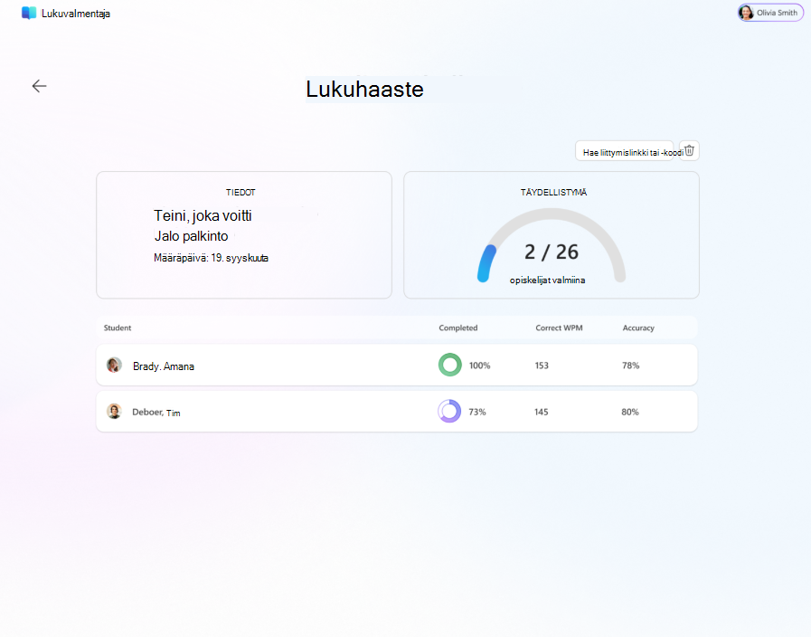This screenshot has height=637, width=811.
Task: Click the purple 73% completion ring
Action: pyautogui.click(x=449, y=412)
